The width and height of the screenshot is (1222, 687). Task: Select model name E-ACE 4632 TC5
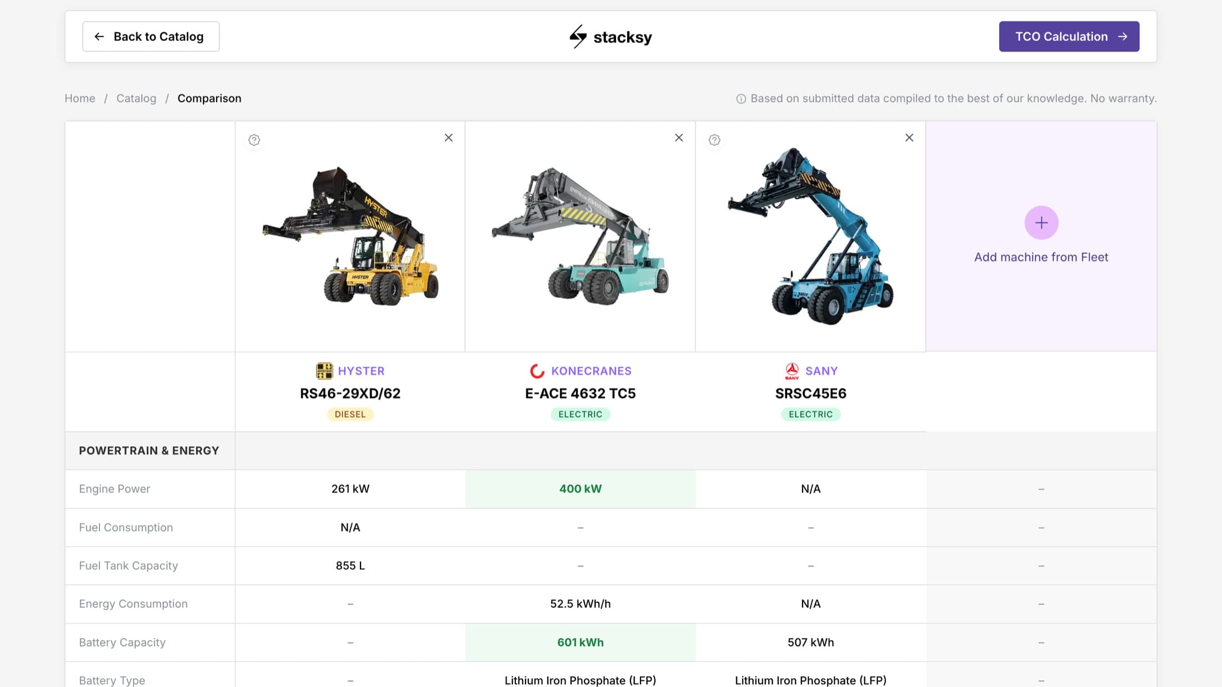tap(580, 393)
